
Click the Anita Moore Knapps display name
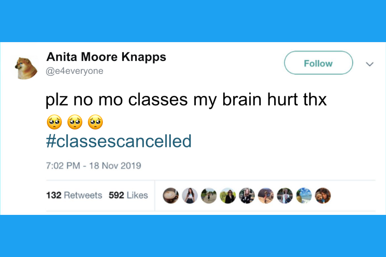[106, 57]
